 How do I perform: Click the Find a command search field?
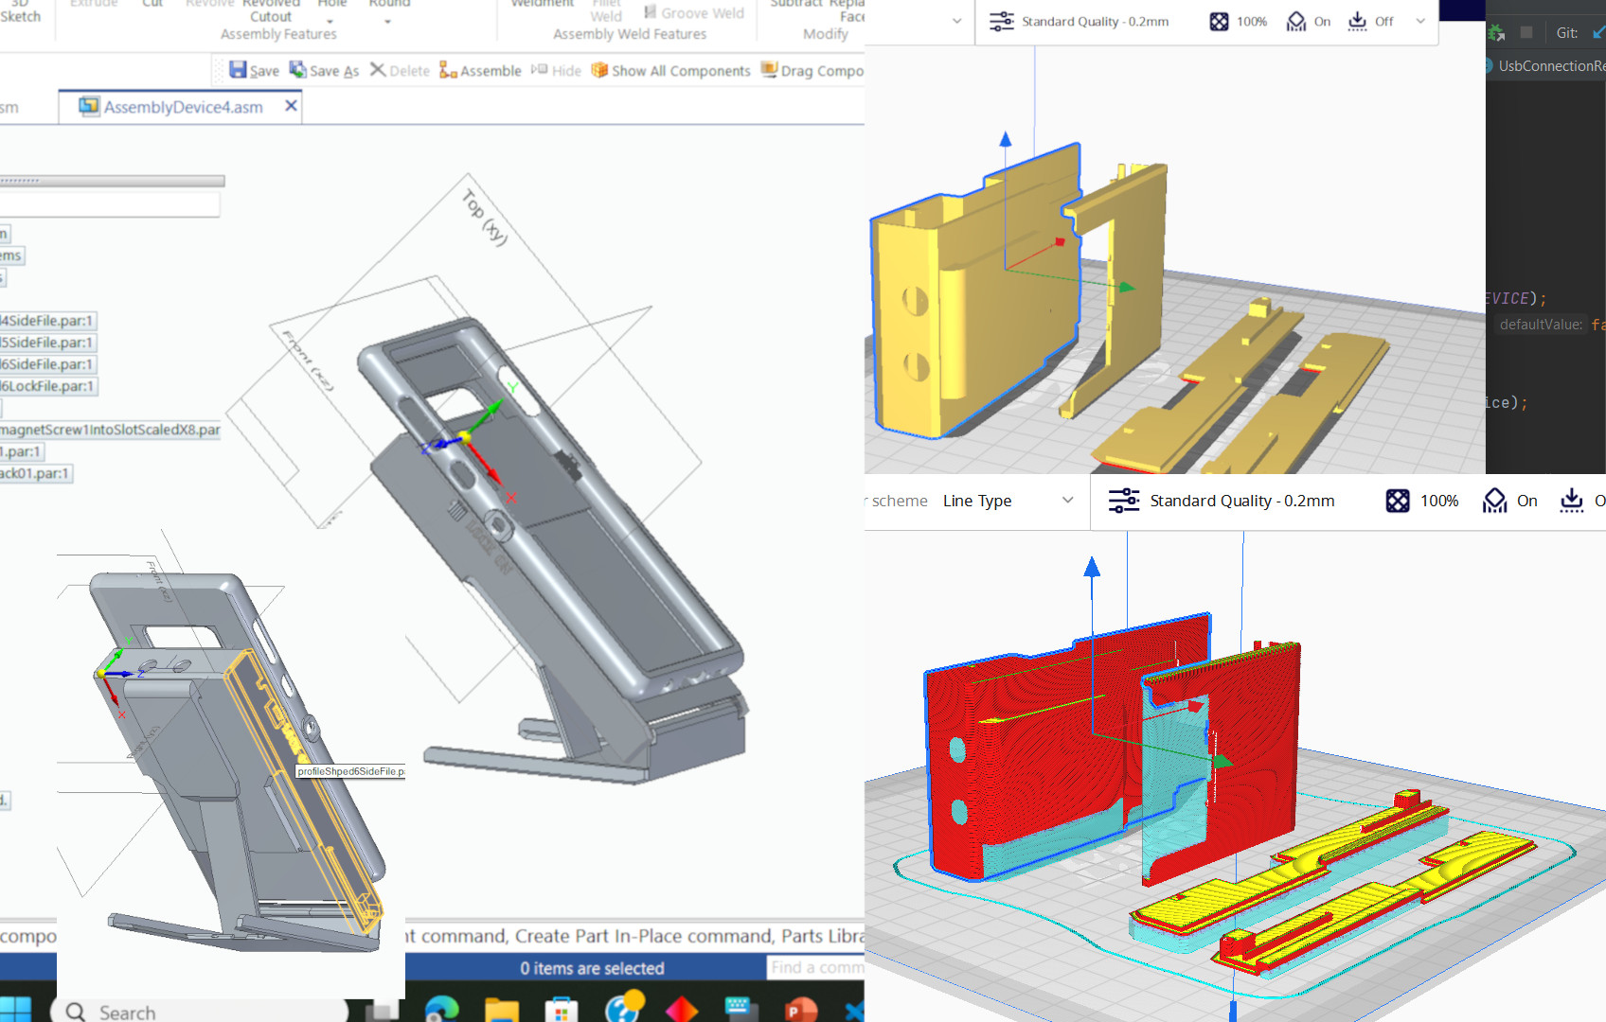pos(814,967)
